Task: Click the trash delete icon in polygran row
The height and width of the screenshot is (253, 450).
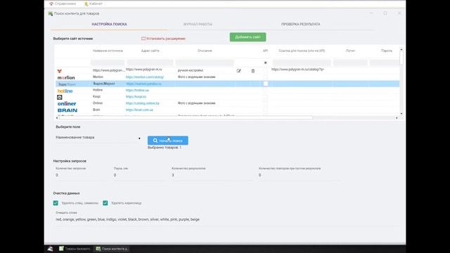Action: point(253,71)
